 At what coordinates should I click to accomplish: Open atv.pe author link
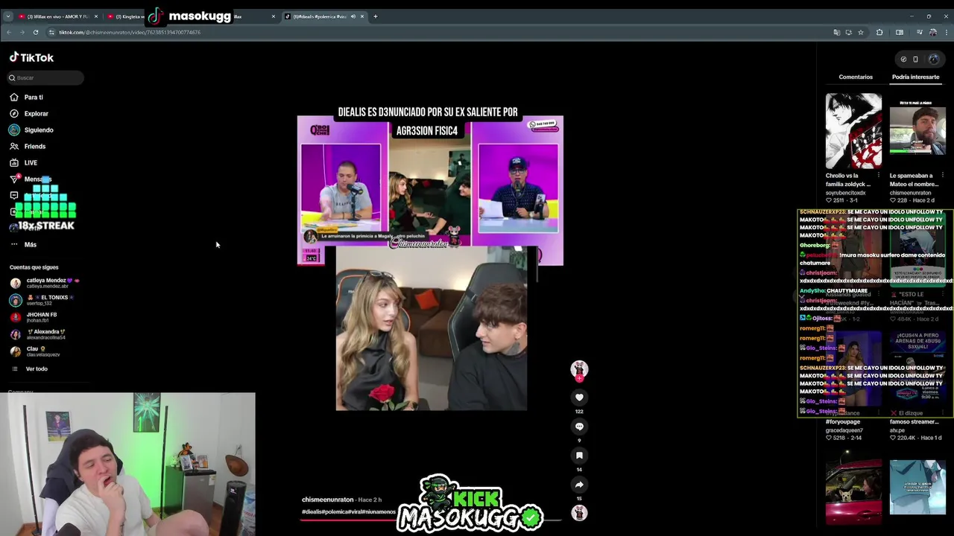[897, 430]
